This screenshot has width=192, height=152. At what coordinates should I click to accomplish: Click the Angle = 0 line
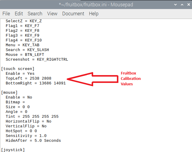[17, 112]
